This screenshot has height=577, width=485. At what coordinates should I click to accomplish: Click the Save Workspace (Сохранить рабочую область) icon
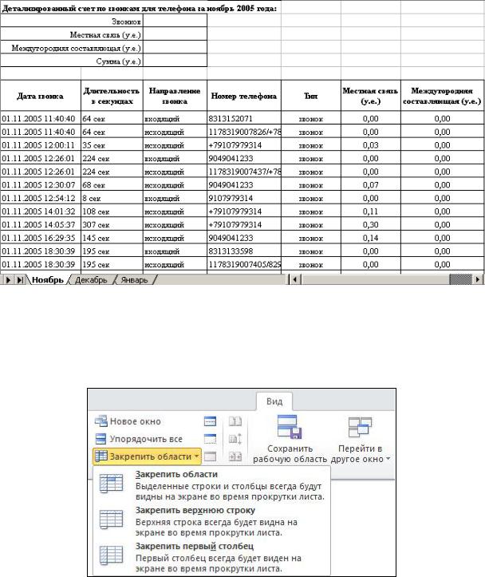pyautogui.click(x=290, y=427)
